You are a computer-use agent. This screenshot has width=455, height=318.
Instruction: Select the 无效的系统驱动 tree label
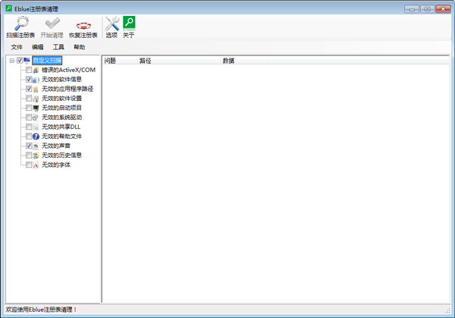61,118
